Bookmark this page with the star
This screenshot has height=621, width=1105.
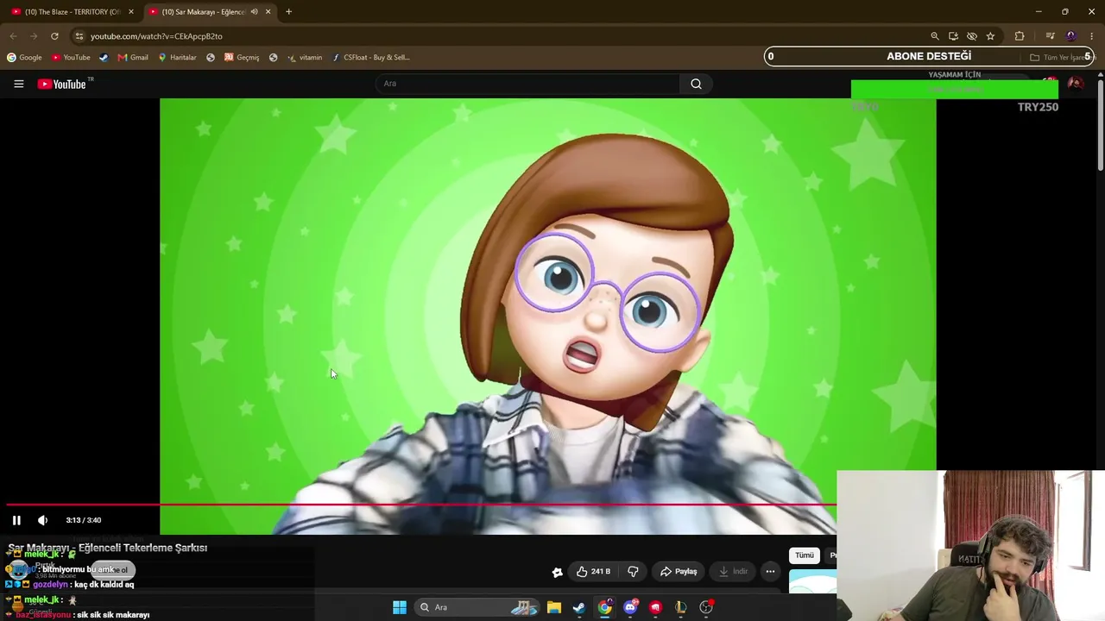click(990, 36)
